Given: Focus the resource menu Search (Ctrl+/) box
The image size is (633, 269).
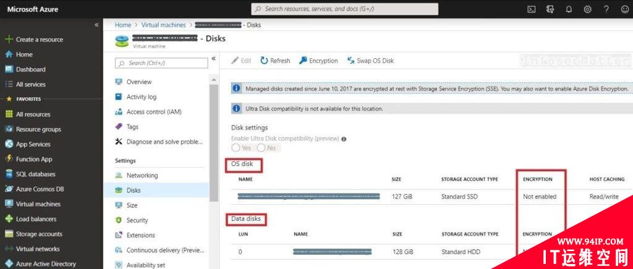Looking at the screenshot, I should [x=161, y=63].
